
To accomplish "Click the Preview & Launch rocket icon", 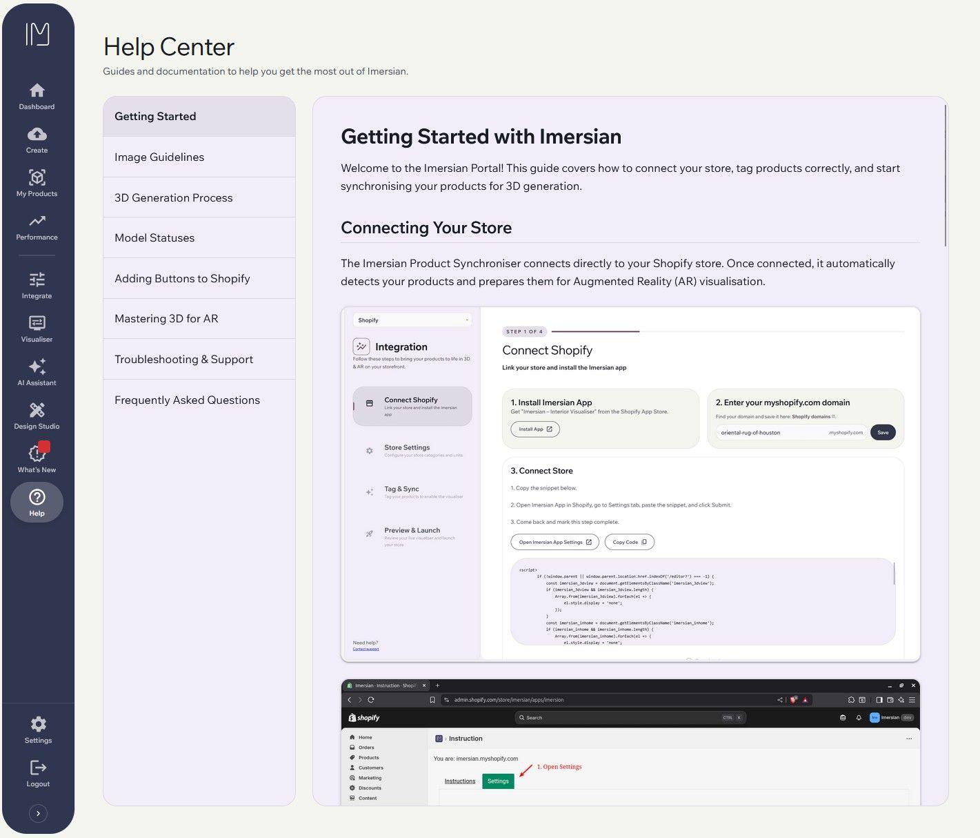I will tap(369, 534).
